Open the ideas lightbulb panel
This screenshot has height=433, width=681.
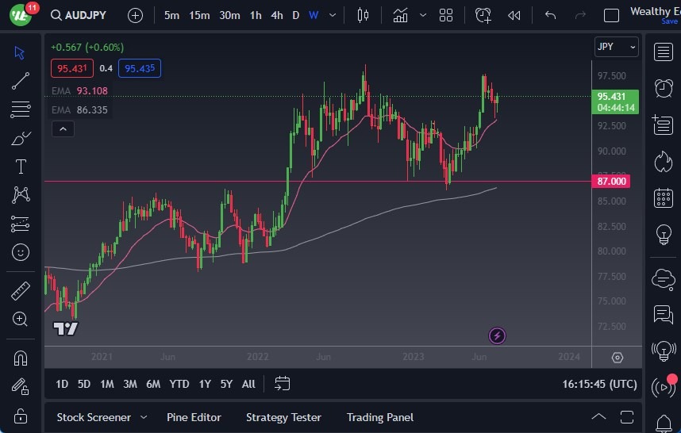[663, 235]
